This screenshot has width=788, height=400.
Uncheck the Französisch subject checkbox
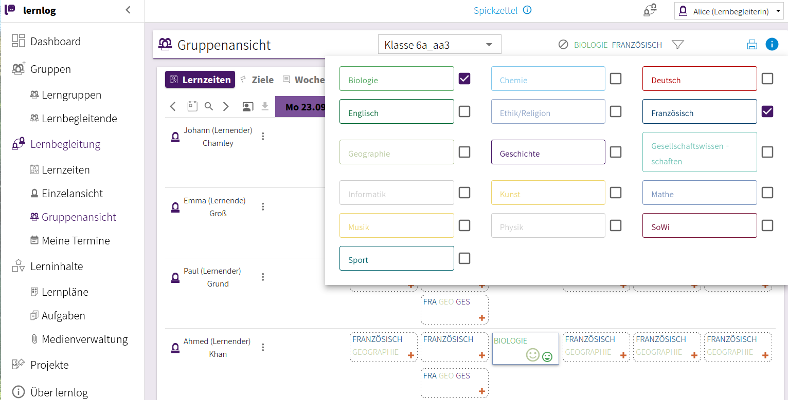767,111
